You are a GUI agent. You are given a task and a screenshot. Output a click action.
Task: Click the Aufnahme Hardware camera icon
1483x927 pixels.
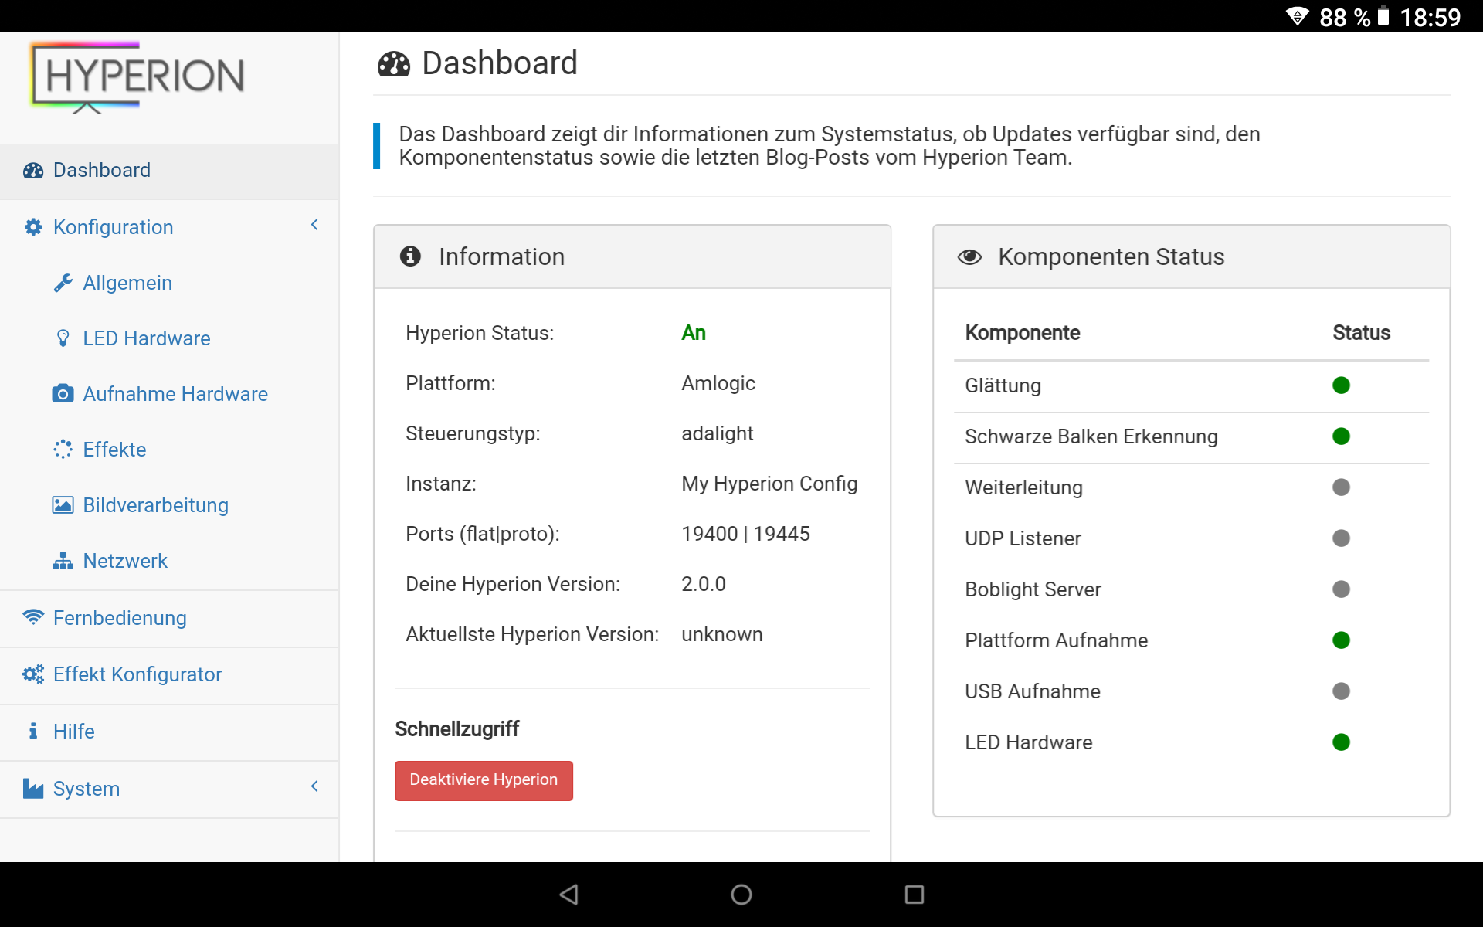pos(63,394)
